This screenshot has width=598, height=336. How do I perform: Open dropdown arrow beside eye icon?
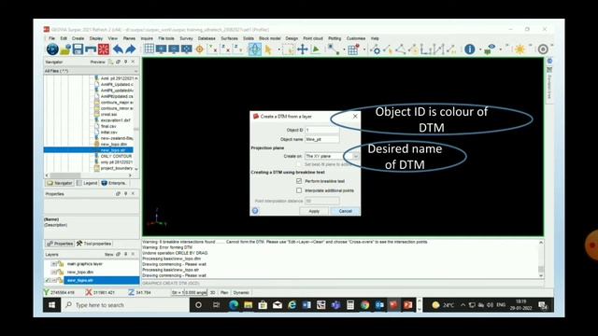(x=500, y=49)
